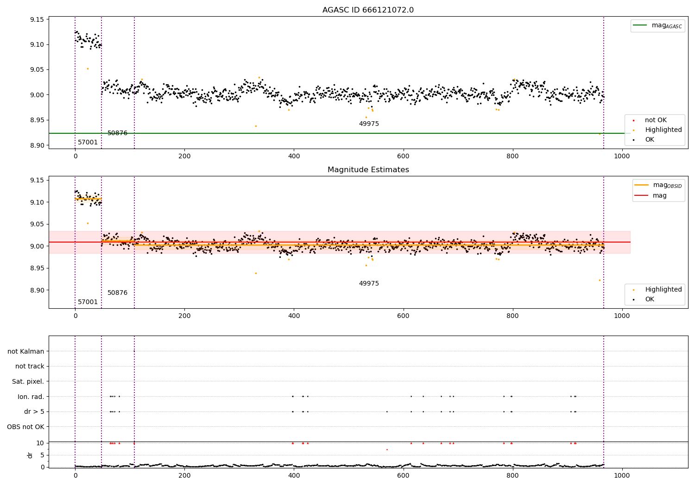Screen dimensions: 695x486
Task: Click the 8.95 y-axis tick in middle plot
Action: (x=37, y=268)
